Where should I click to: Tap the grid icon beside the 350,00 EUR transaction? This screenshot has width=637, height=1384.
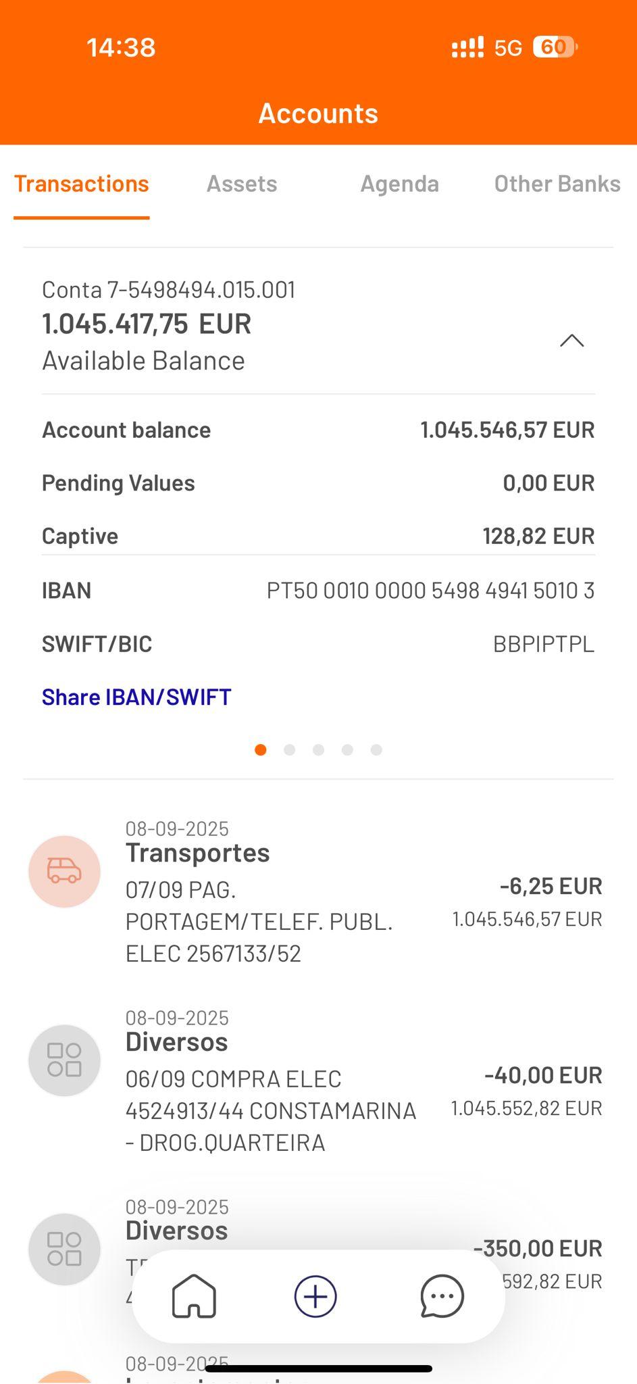[64, 1249]
